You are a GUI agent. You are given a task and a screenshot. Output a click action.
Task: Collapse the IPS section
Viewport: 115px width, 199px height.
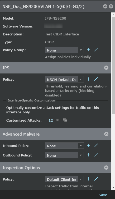[x=106, y=68]
